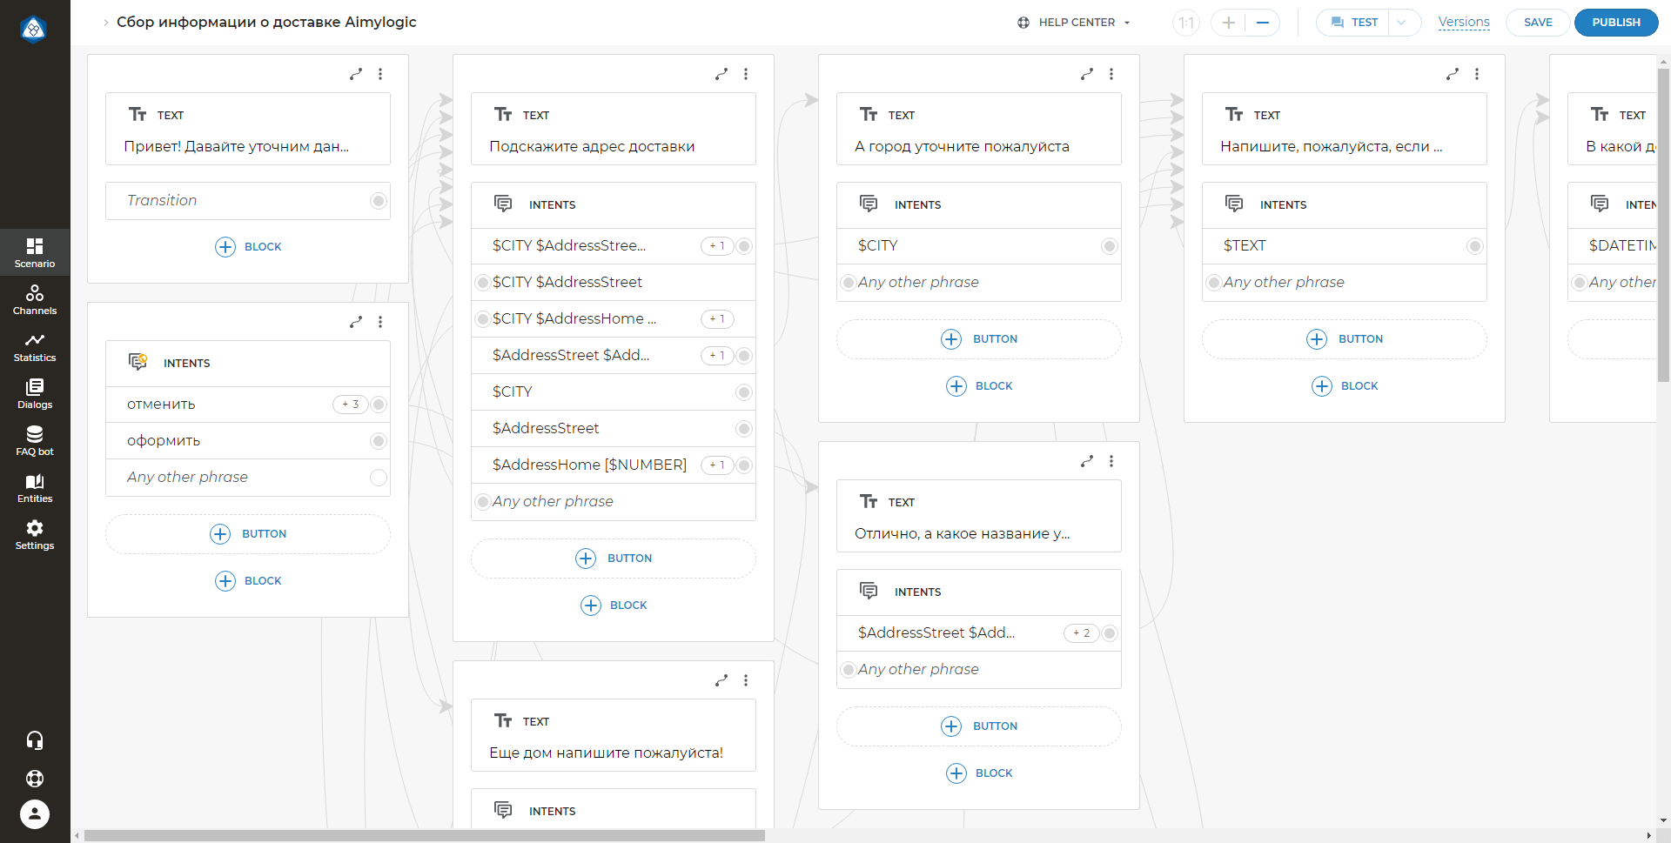Click connection icon of А город screen
The width and height of the screenshot is (1671, 843).
pyautogui.click(x=1087, y=74)
